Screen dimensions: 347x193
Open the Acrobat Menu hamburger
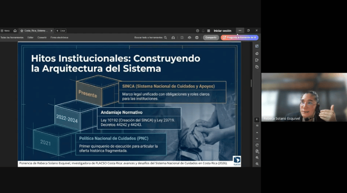click(5, 31)
